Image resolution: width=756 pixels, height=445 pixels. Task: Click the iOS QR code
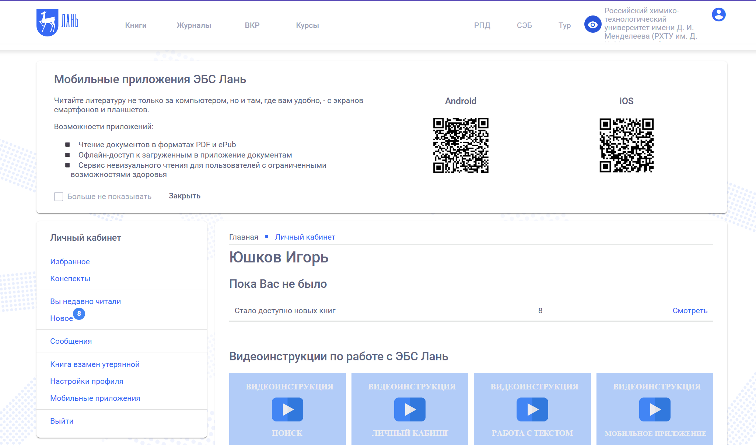coord(626,145)
